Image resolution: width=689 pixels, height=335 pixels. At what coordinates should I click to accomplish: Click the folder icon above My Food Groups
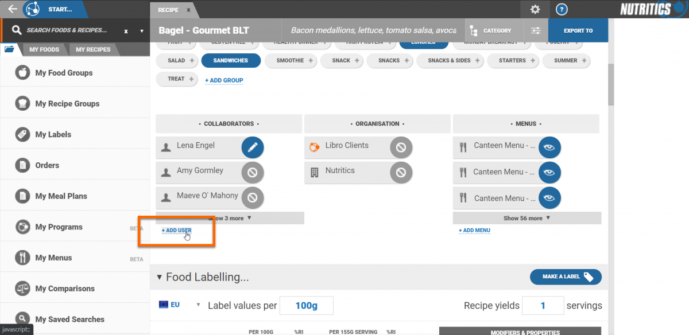(x=9, y=49)
